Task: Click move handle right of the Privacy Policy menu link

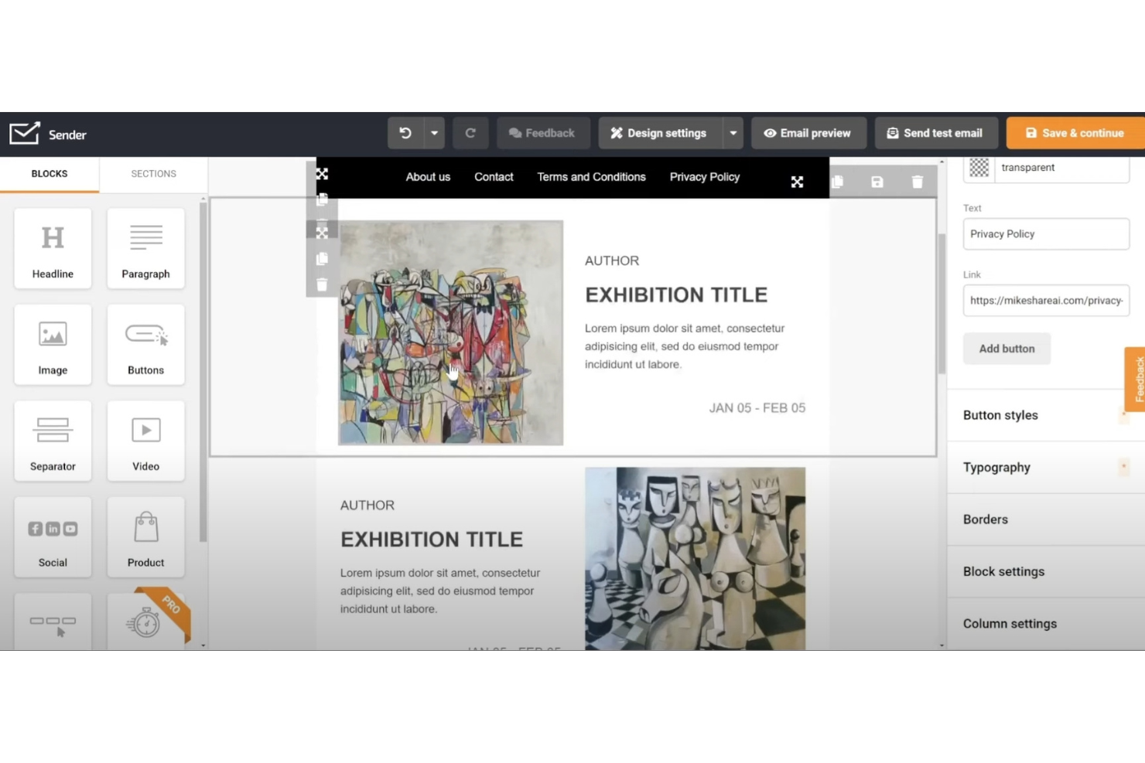Action: point(797,182)
